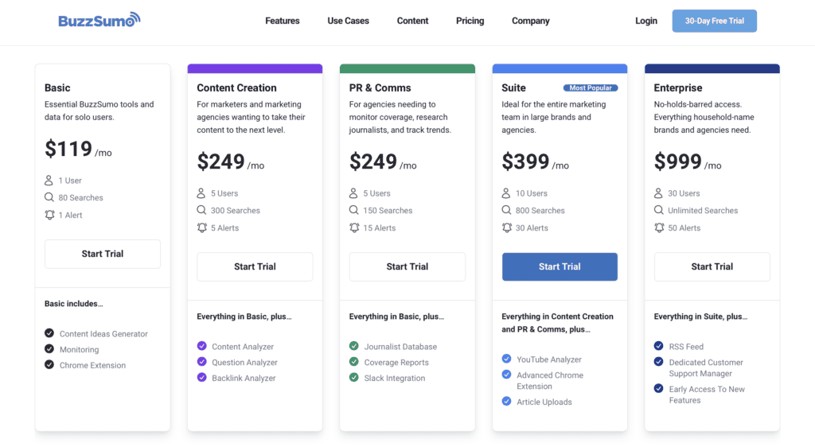
Task: Click the BuzzSumo logo
Action: tap(99, 21)
